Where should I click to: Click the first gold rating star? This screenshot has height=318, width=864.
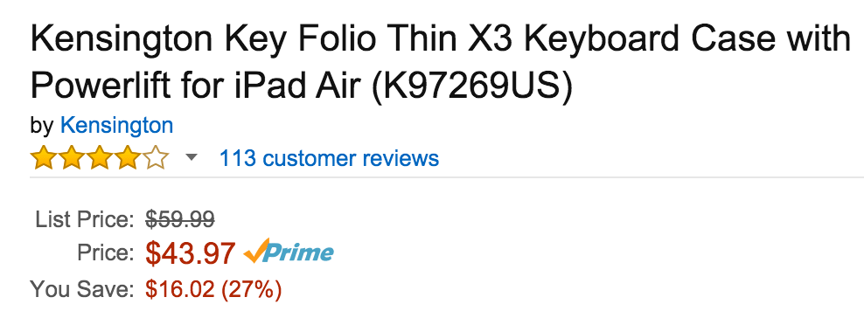[x=44, y=158]
